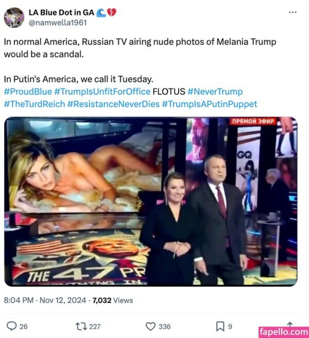Bookmark this post using the bookmark icon
The width and height of the screenshot is (309, 338).
(220, 326)
